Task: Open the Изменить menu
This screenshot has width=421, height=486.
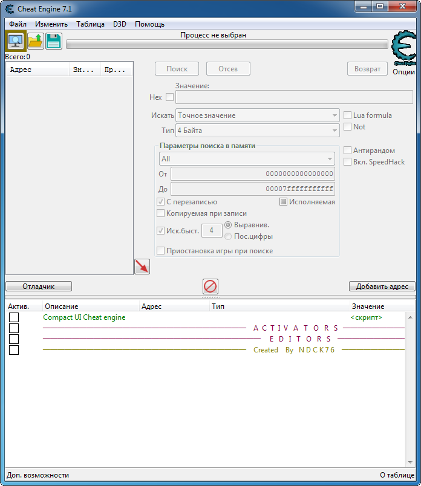Action: 51,24
